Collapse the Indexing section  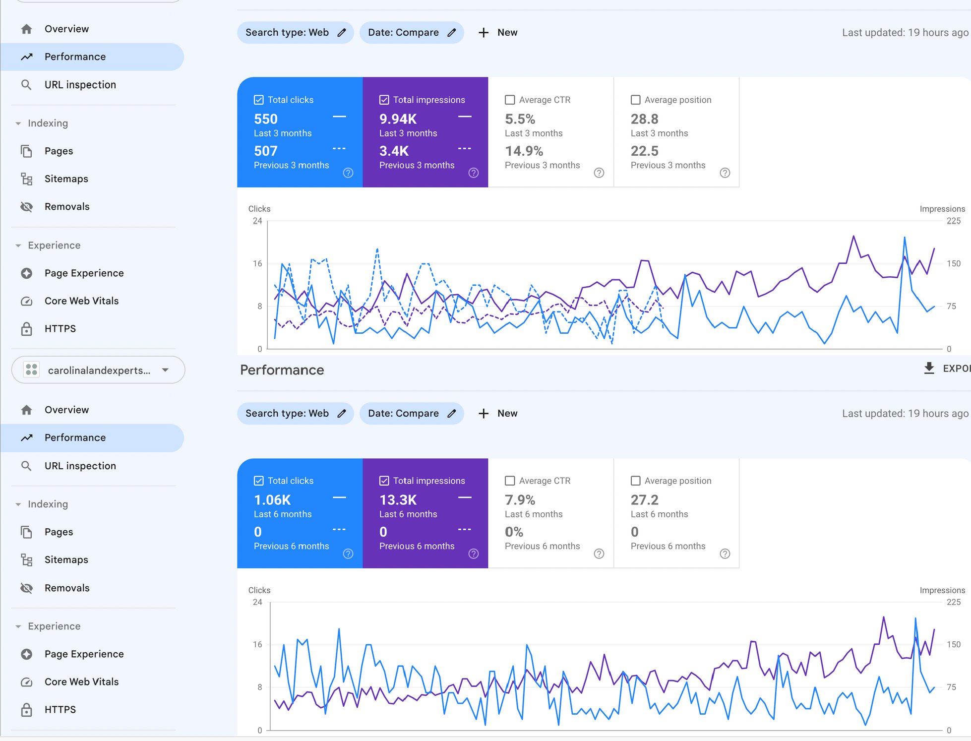(x=19, y=123)
